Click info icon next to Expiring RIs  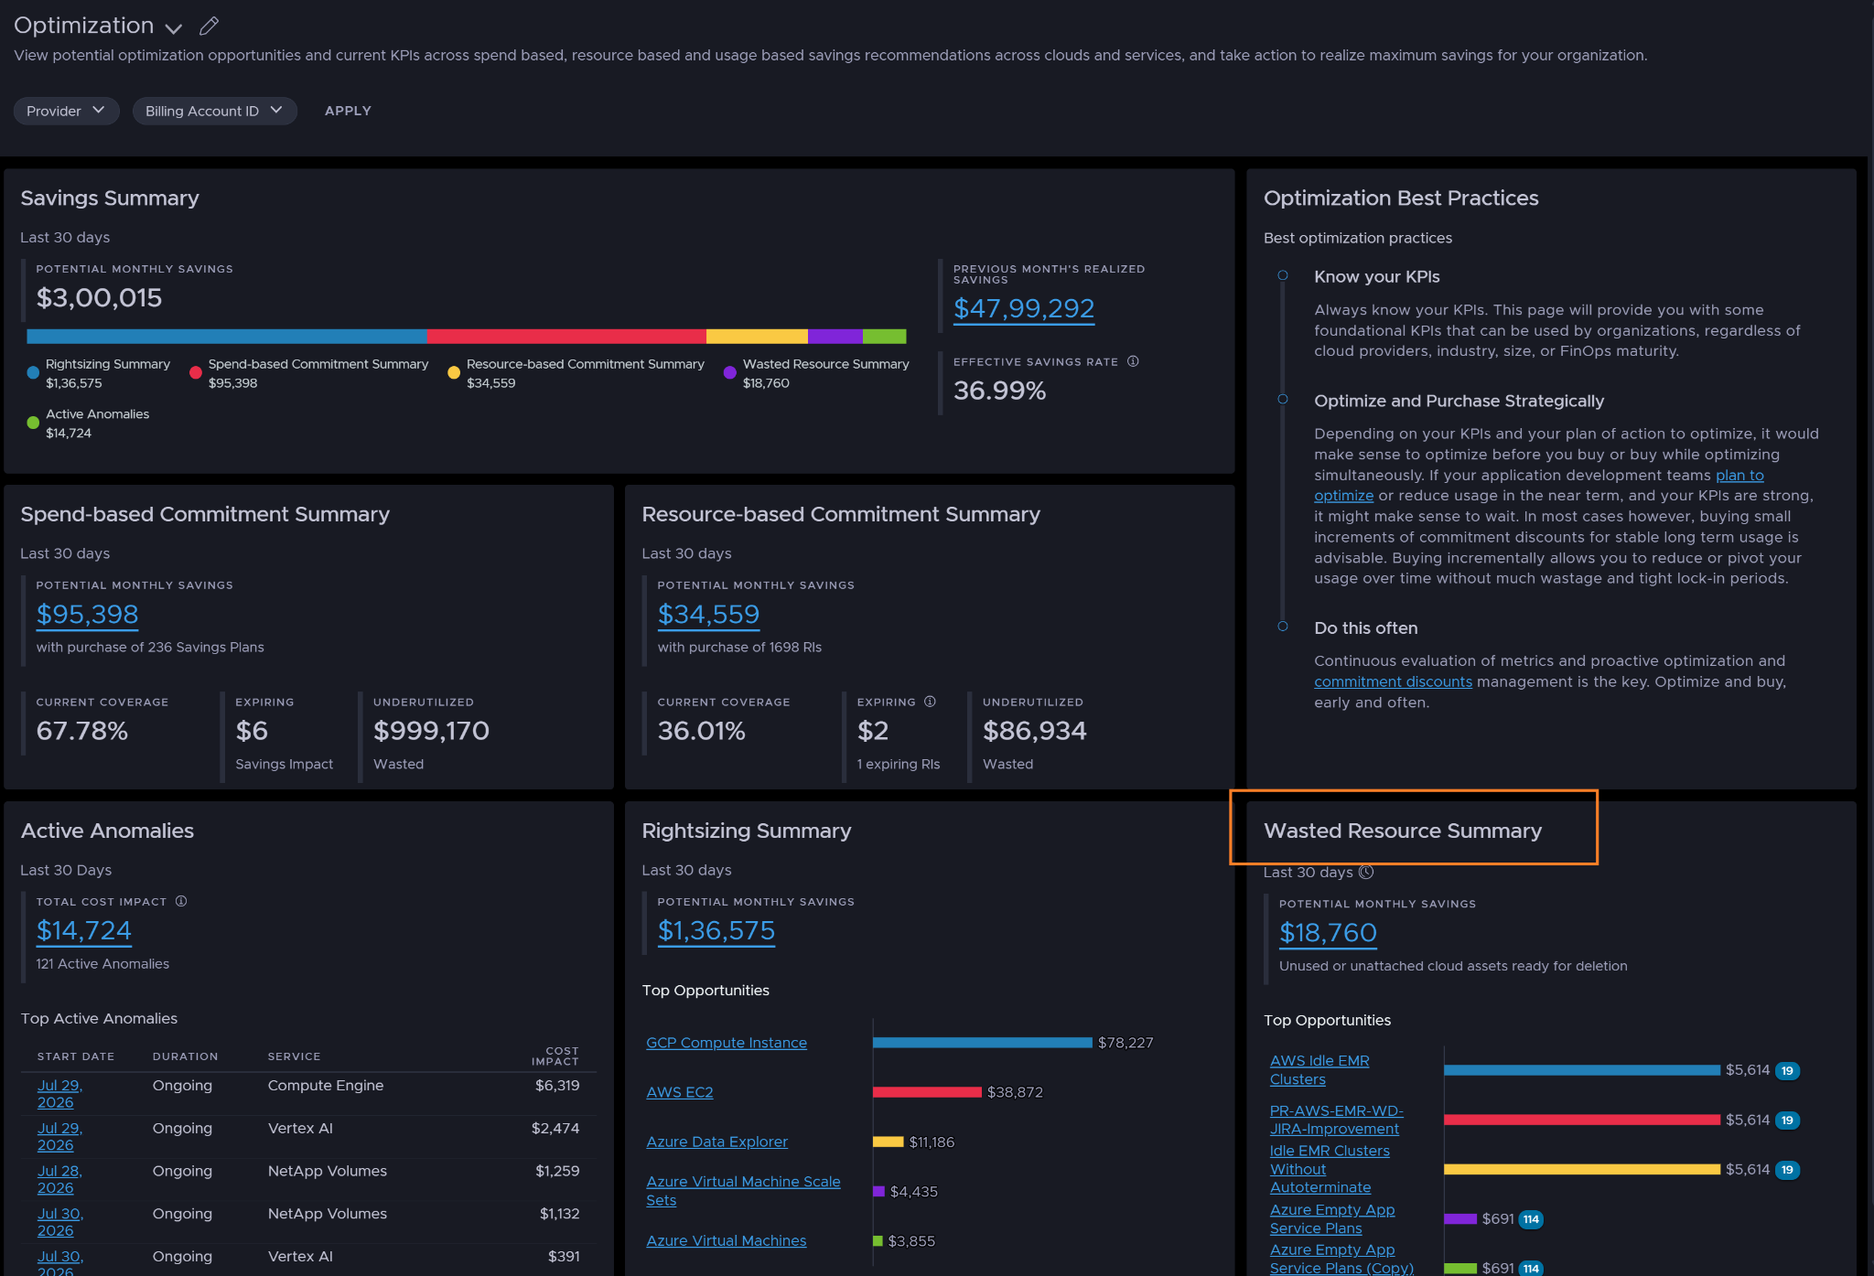click(x=930, y=702)
